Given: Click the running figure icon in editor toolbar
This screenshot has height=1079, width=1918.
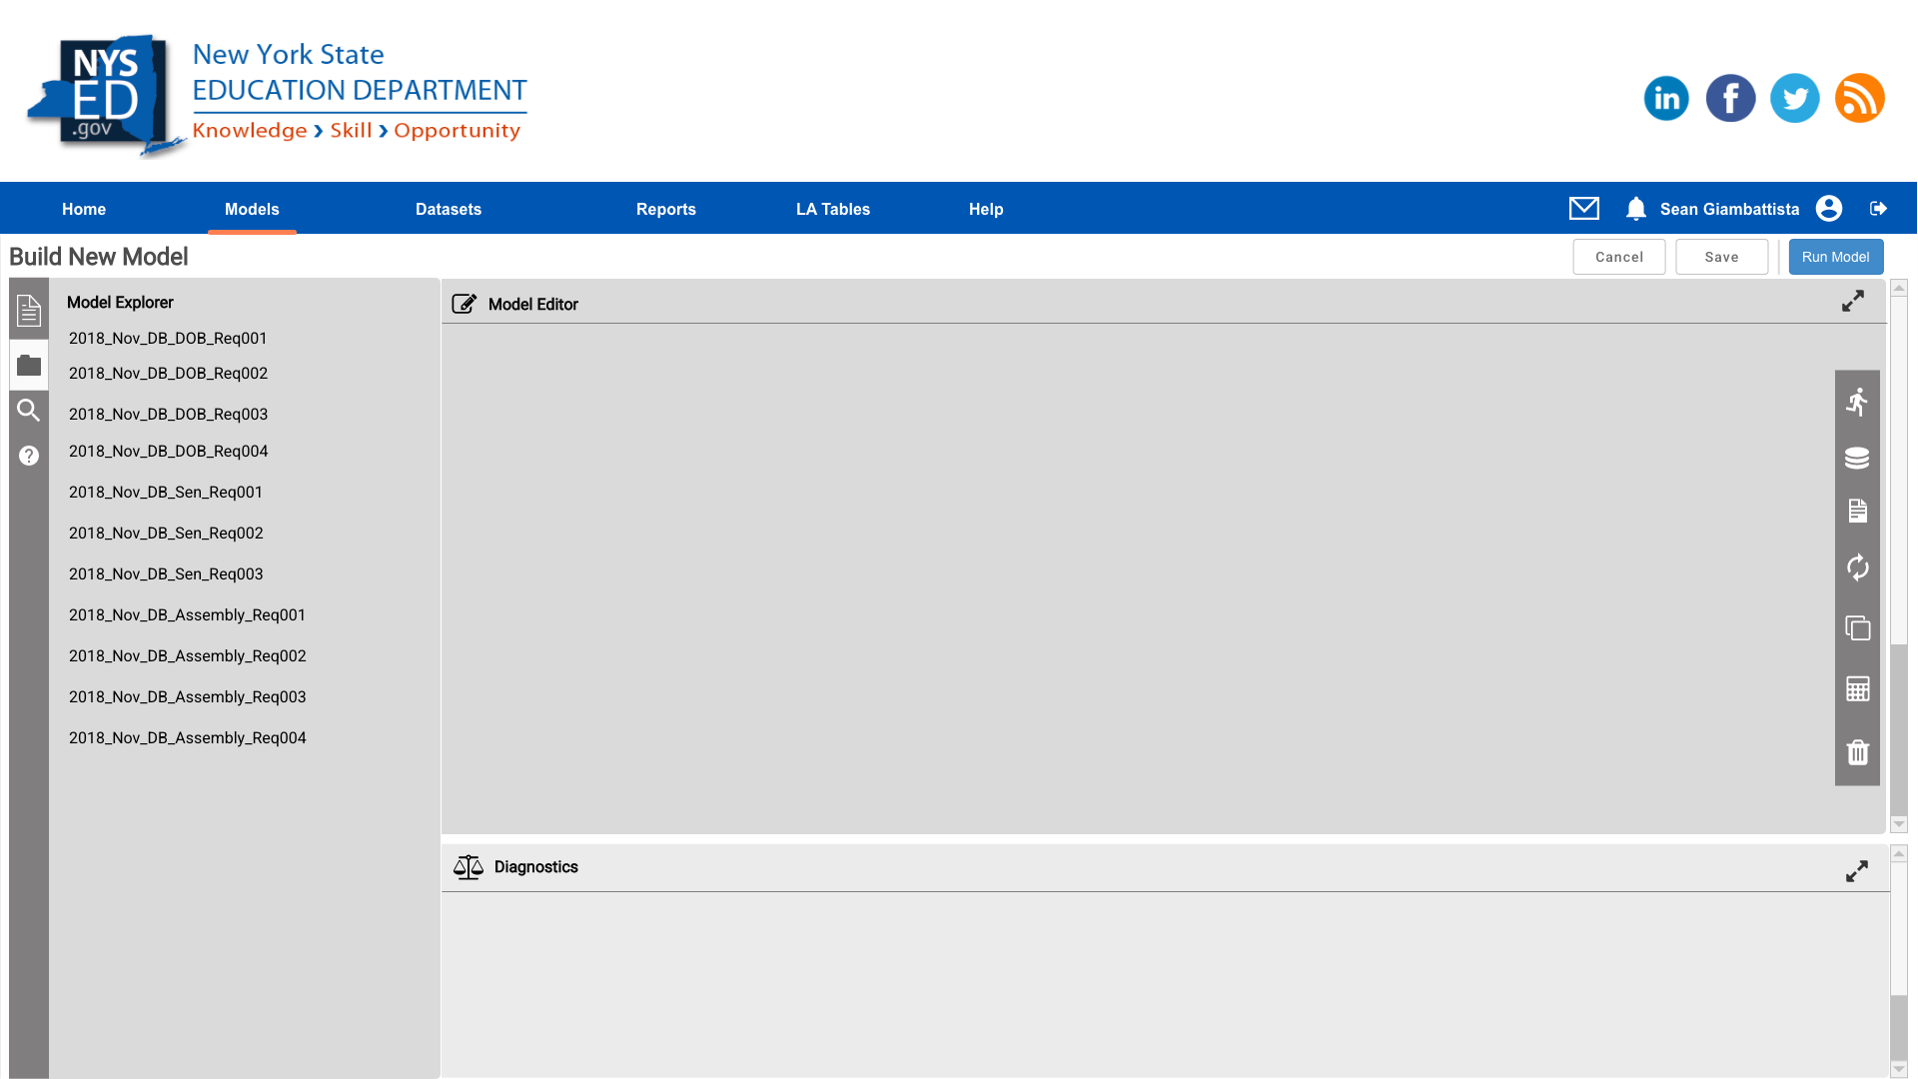Looking at the screenshot, I should 1857,403.
